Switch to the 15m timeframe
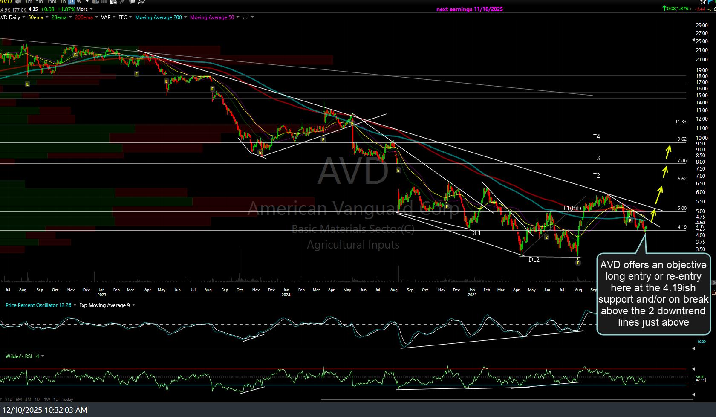Screen dimensions: 716x417 coord(52,2)
